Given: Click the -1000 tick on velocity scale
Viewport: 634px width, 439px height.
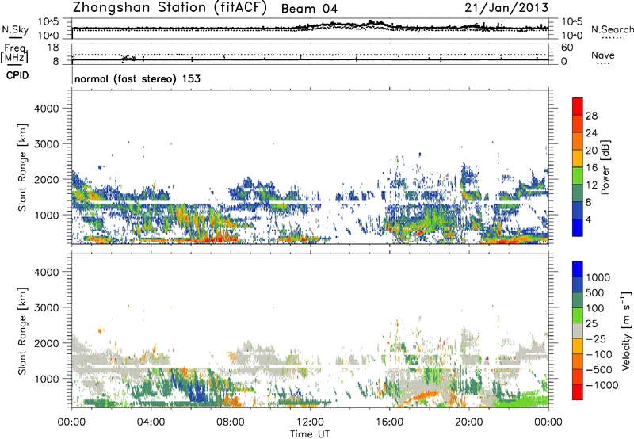Looking at the screenshot, I should 602,385.
